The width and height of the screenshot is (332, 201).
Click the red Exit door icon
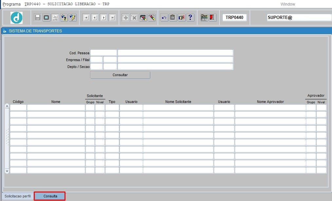[x=212, y=17]
